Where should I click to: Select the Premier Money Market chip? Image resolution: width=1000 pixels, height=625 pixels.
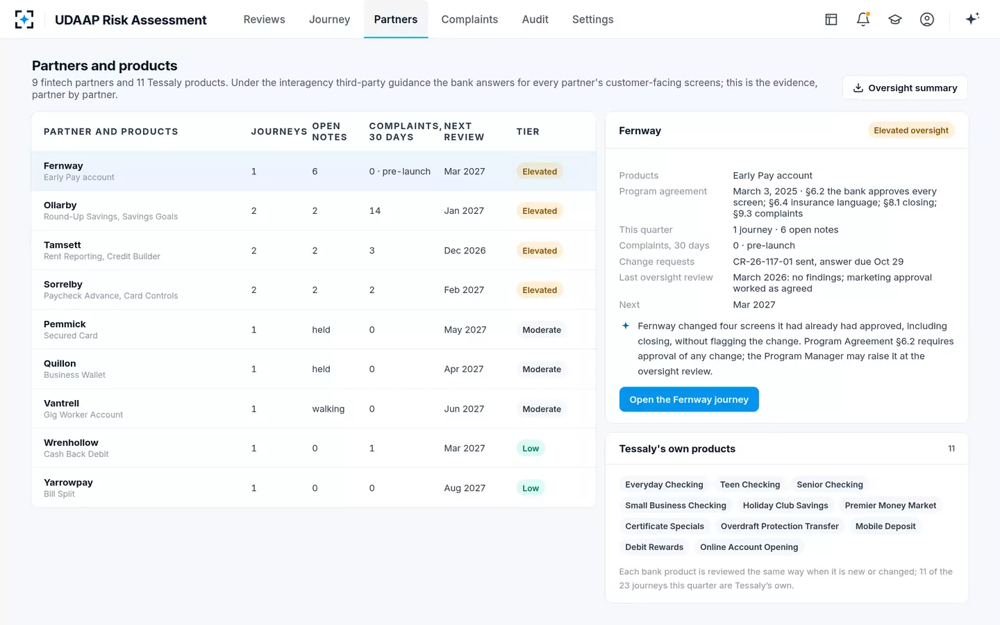(x=890, y=506)
